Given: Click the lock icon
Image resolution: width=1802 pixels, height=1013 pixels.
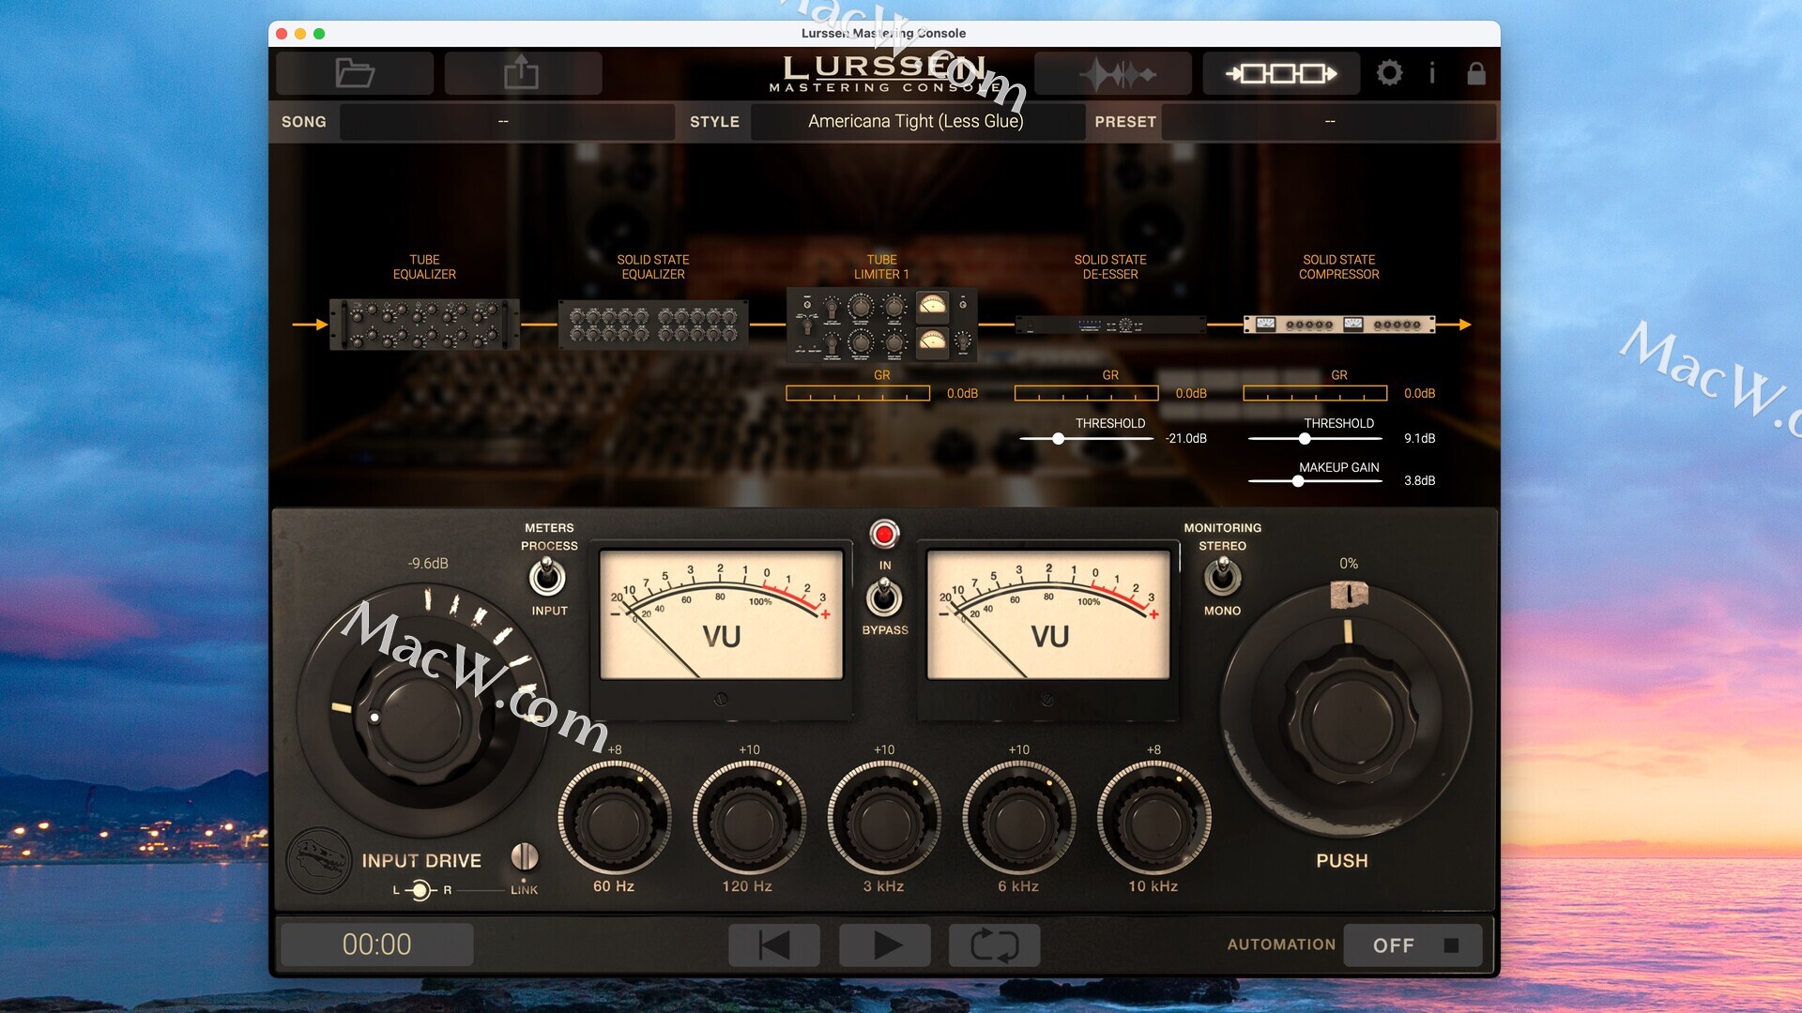Looking at the screenshot, I should pyautogui.click(x=1476, y=73).
